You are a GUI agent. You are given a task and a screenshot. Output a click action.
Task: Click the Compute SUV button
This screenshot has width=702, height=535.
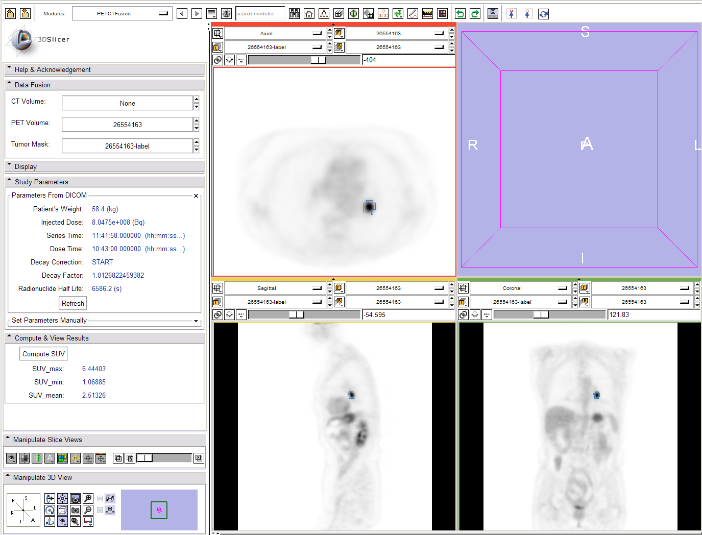[x=43, y=354]
